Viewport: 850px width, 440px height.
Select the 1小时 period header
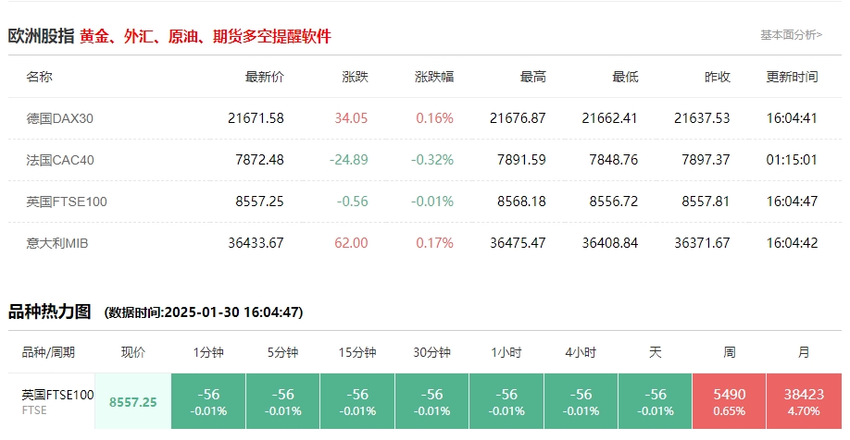point(506,353)
